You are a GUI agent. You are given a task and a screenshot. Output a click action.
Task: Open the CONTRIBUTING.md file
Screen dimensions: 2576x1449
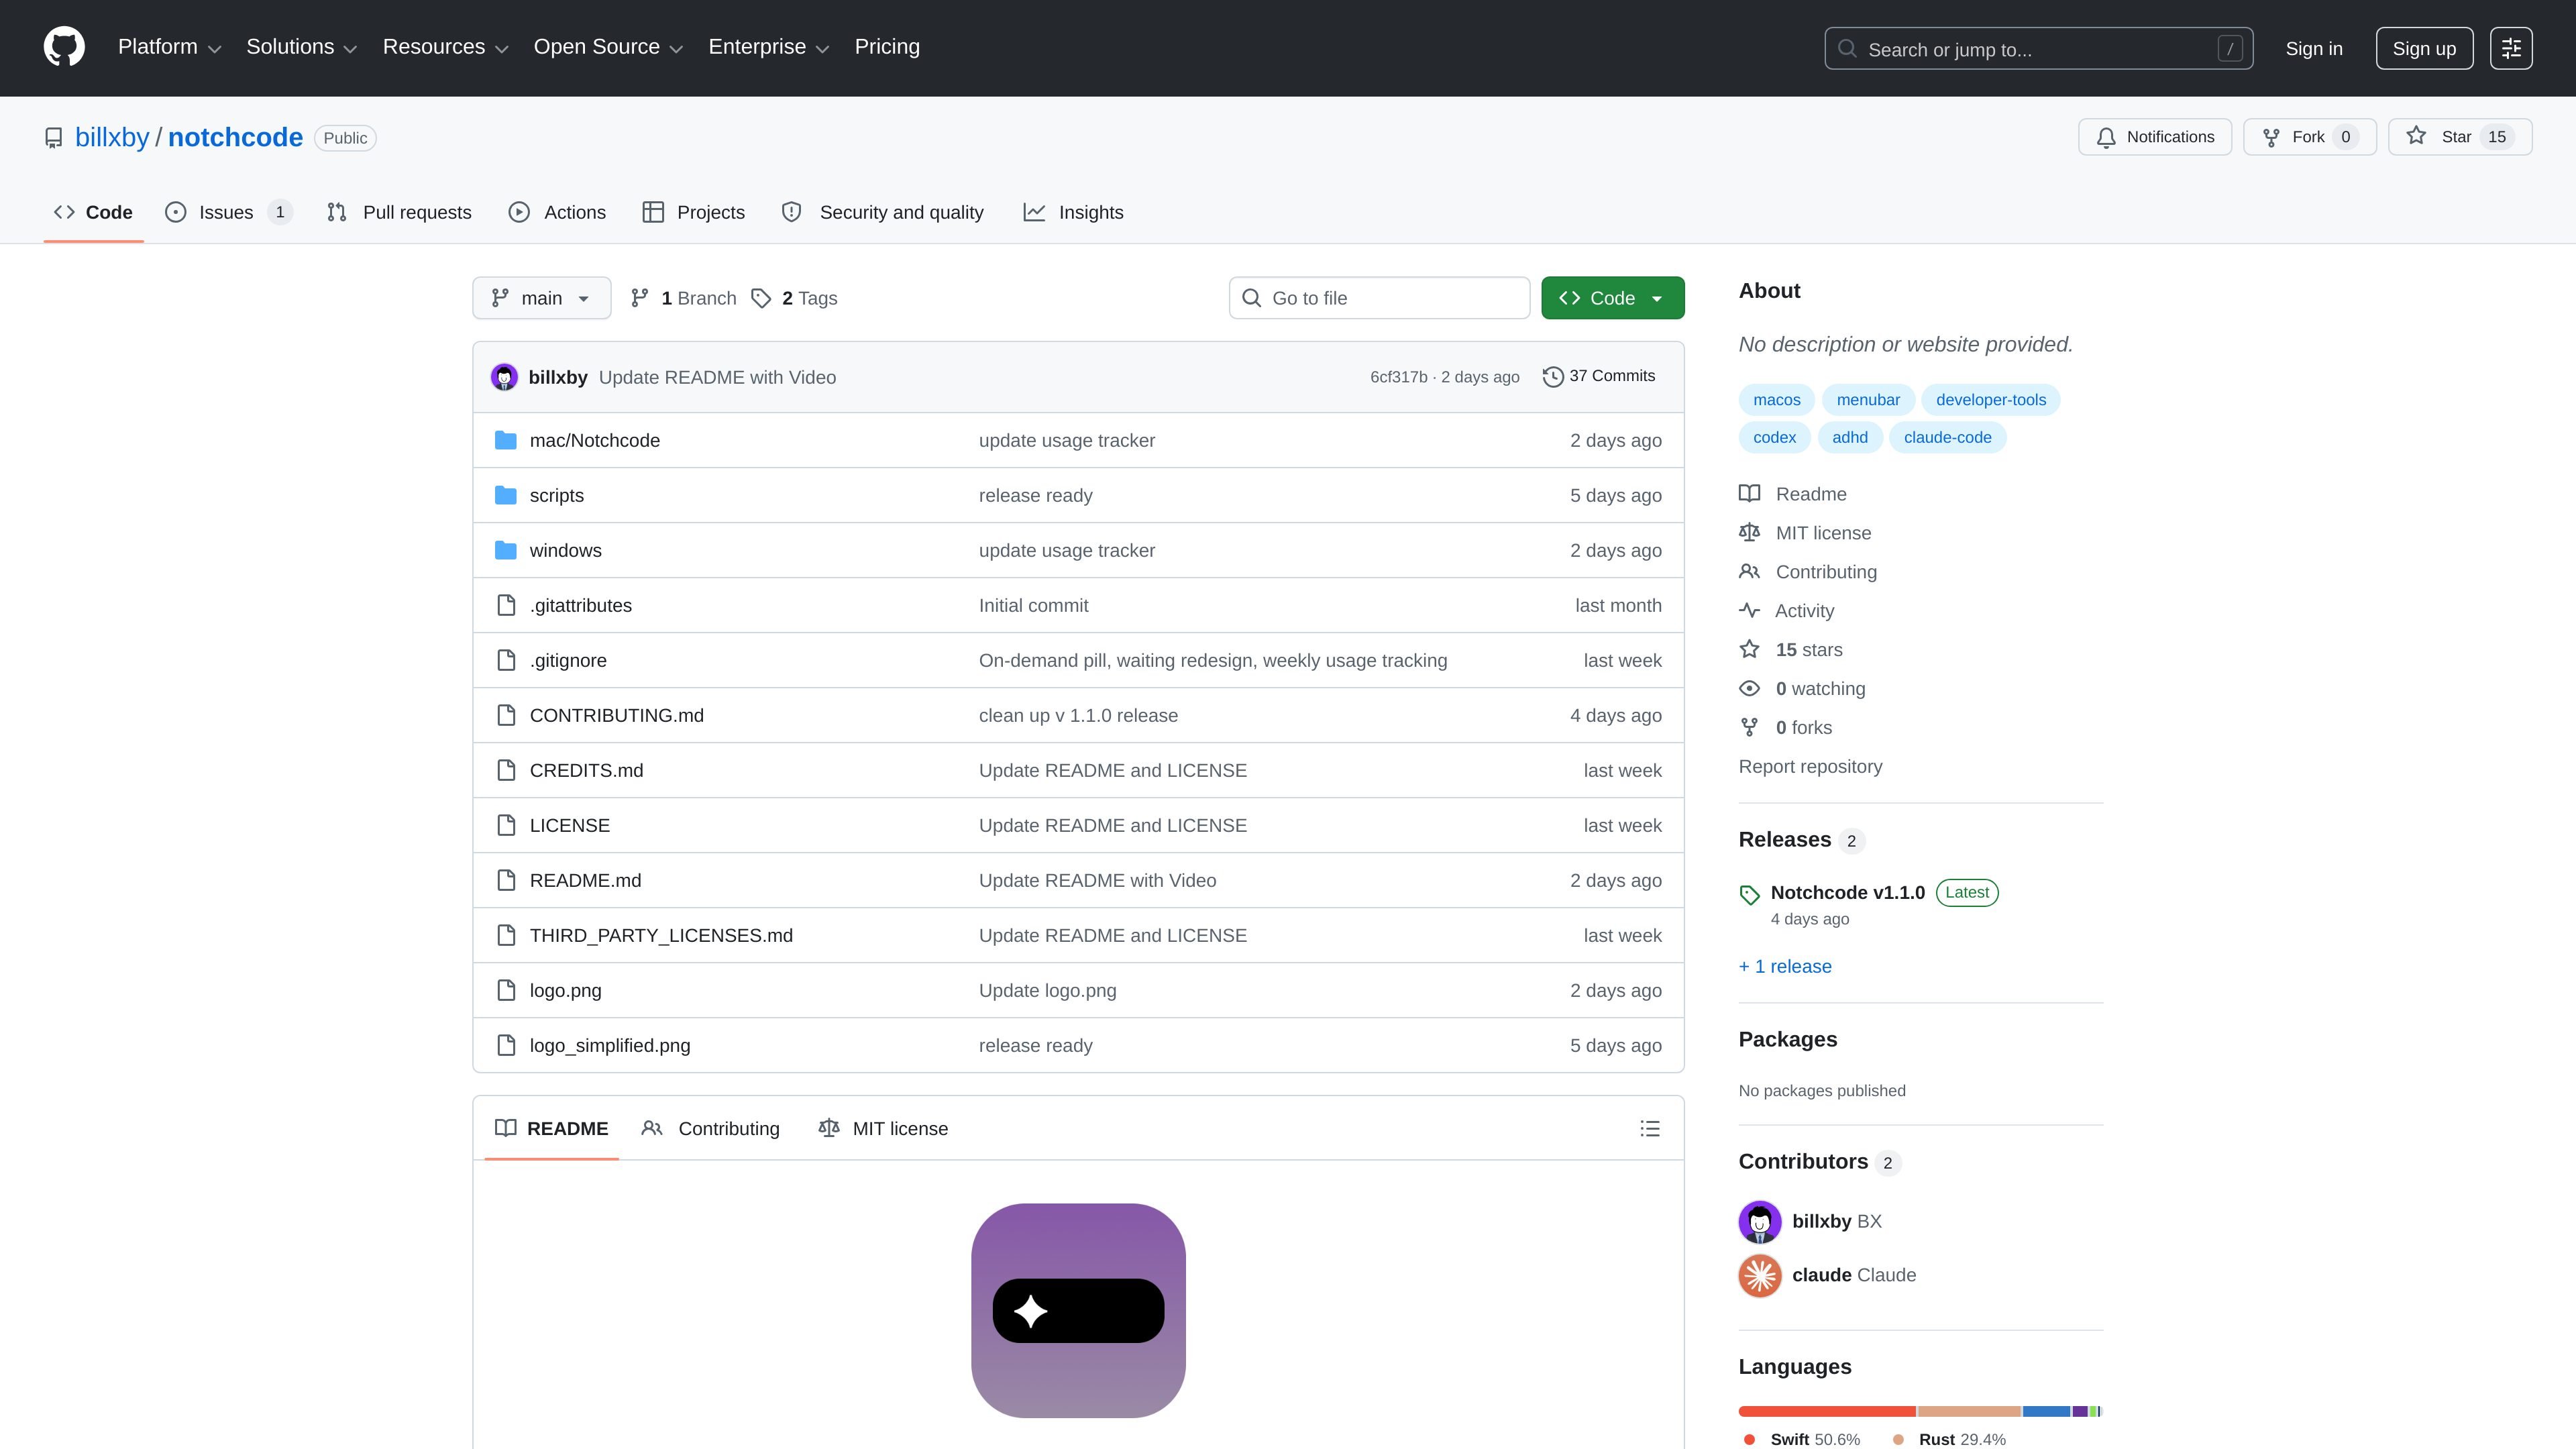click(x=616, y=715)
